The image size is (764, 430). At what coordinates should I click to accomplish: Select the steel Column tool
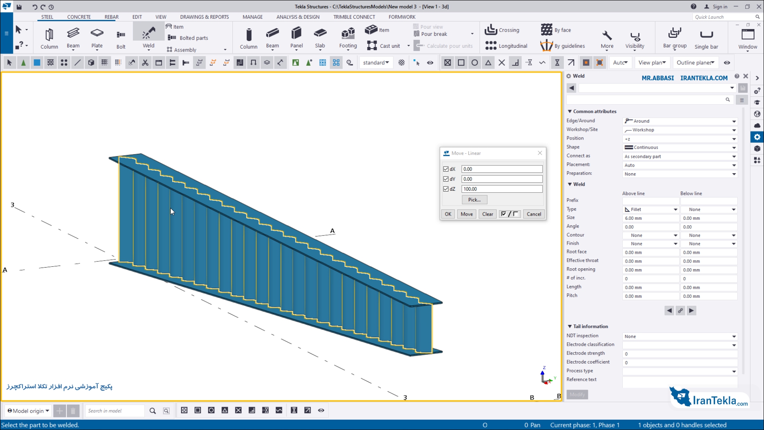[49, 38]
